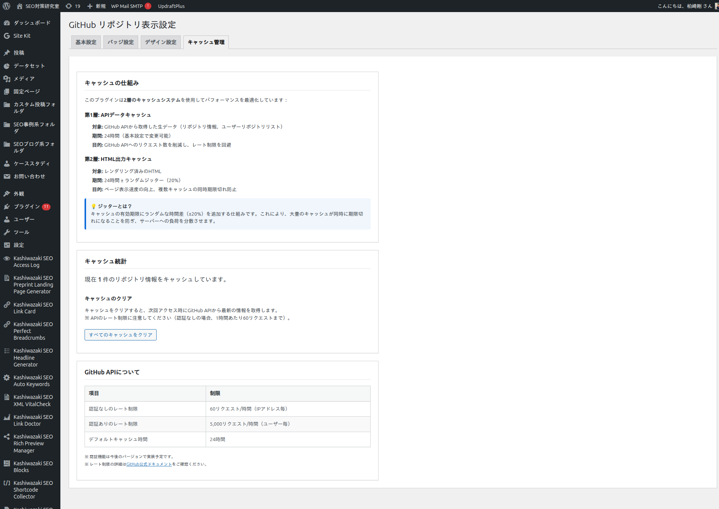Image resolution: width=719 pixels, height=509 pixels.
Task: Open お問い合わせ envelope icon
Action: click(7, 176)
